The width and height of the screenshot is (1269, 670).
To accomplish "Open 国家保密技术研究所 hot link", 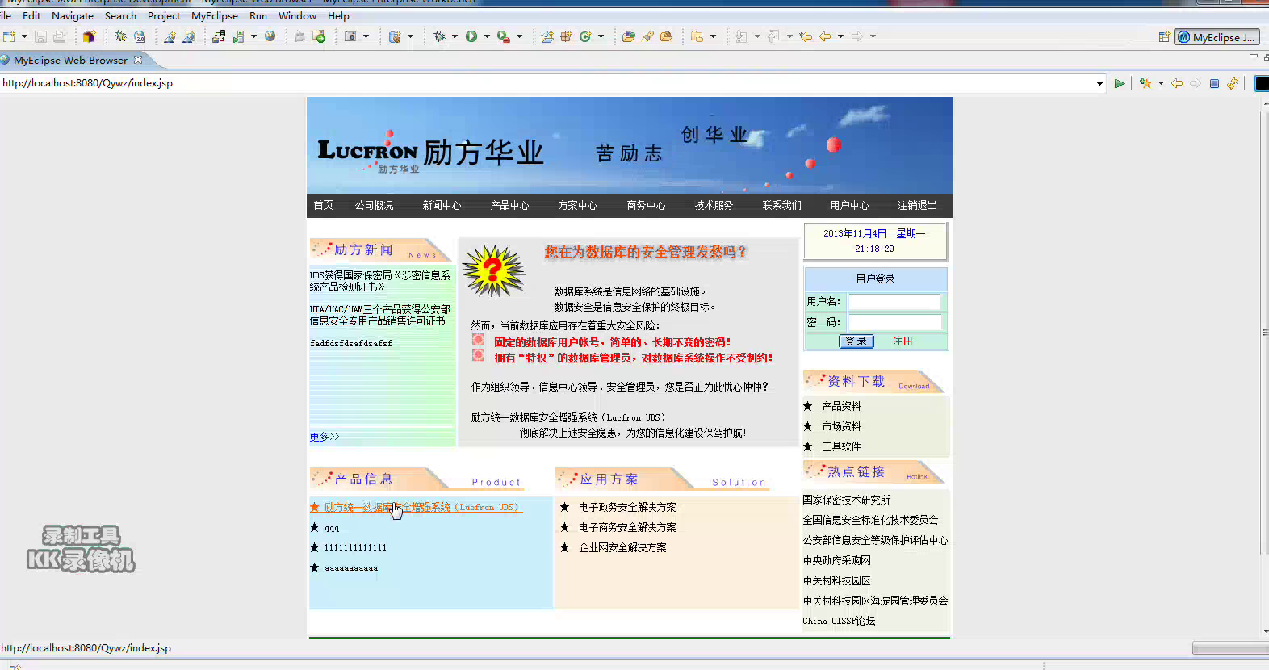I will (x=846, y=500).
